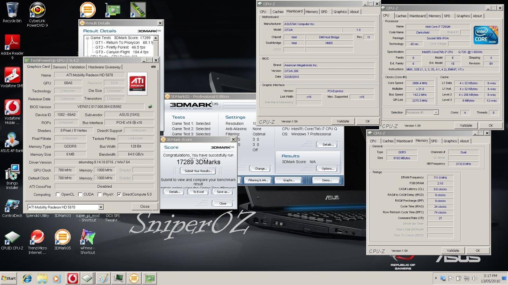Open ASUS AP Bank desktop icon
The height and width of the screenshot is (285, 508).
[x=12, y=142]
